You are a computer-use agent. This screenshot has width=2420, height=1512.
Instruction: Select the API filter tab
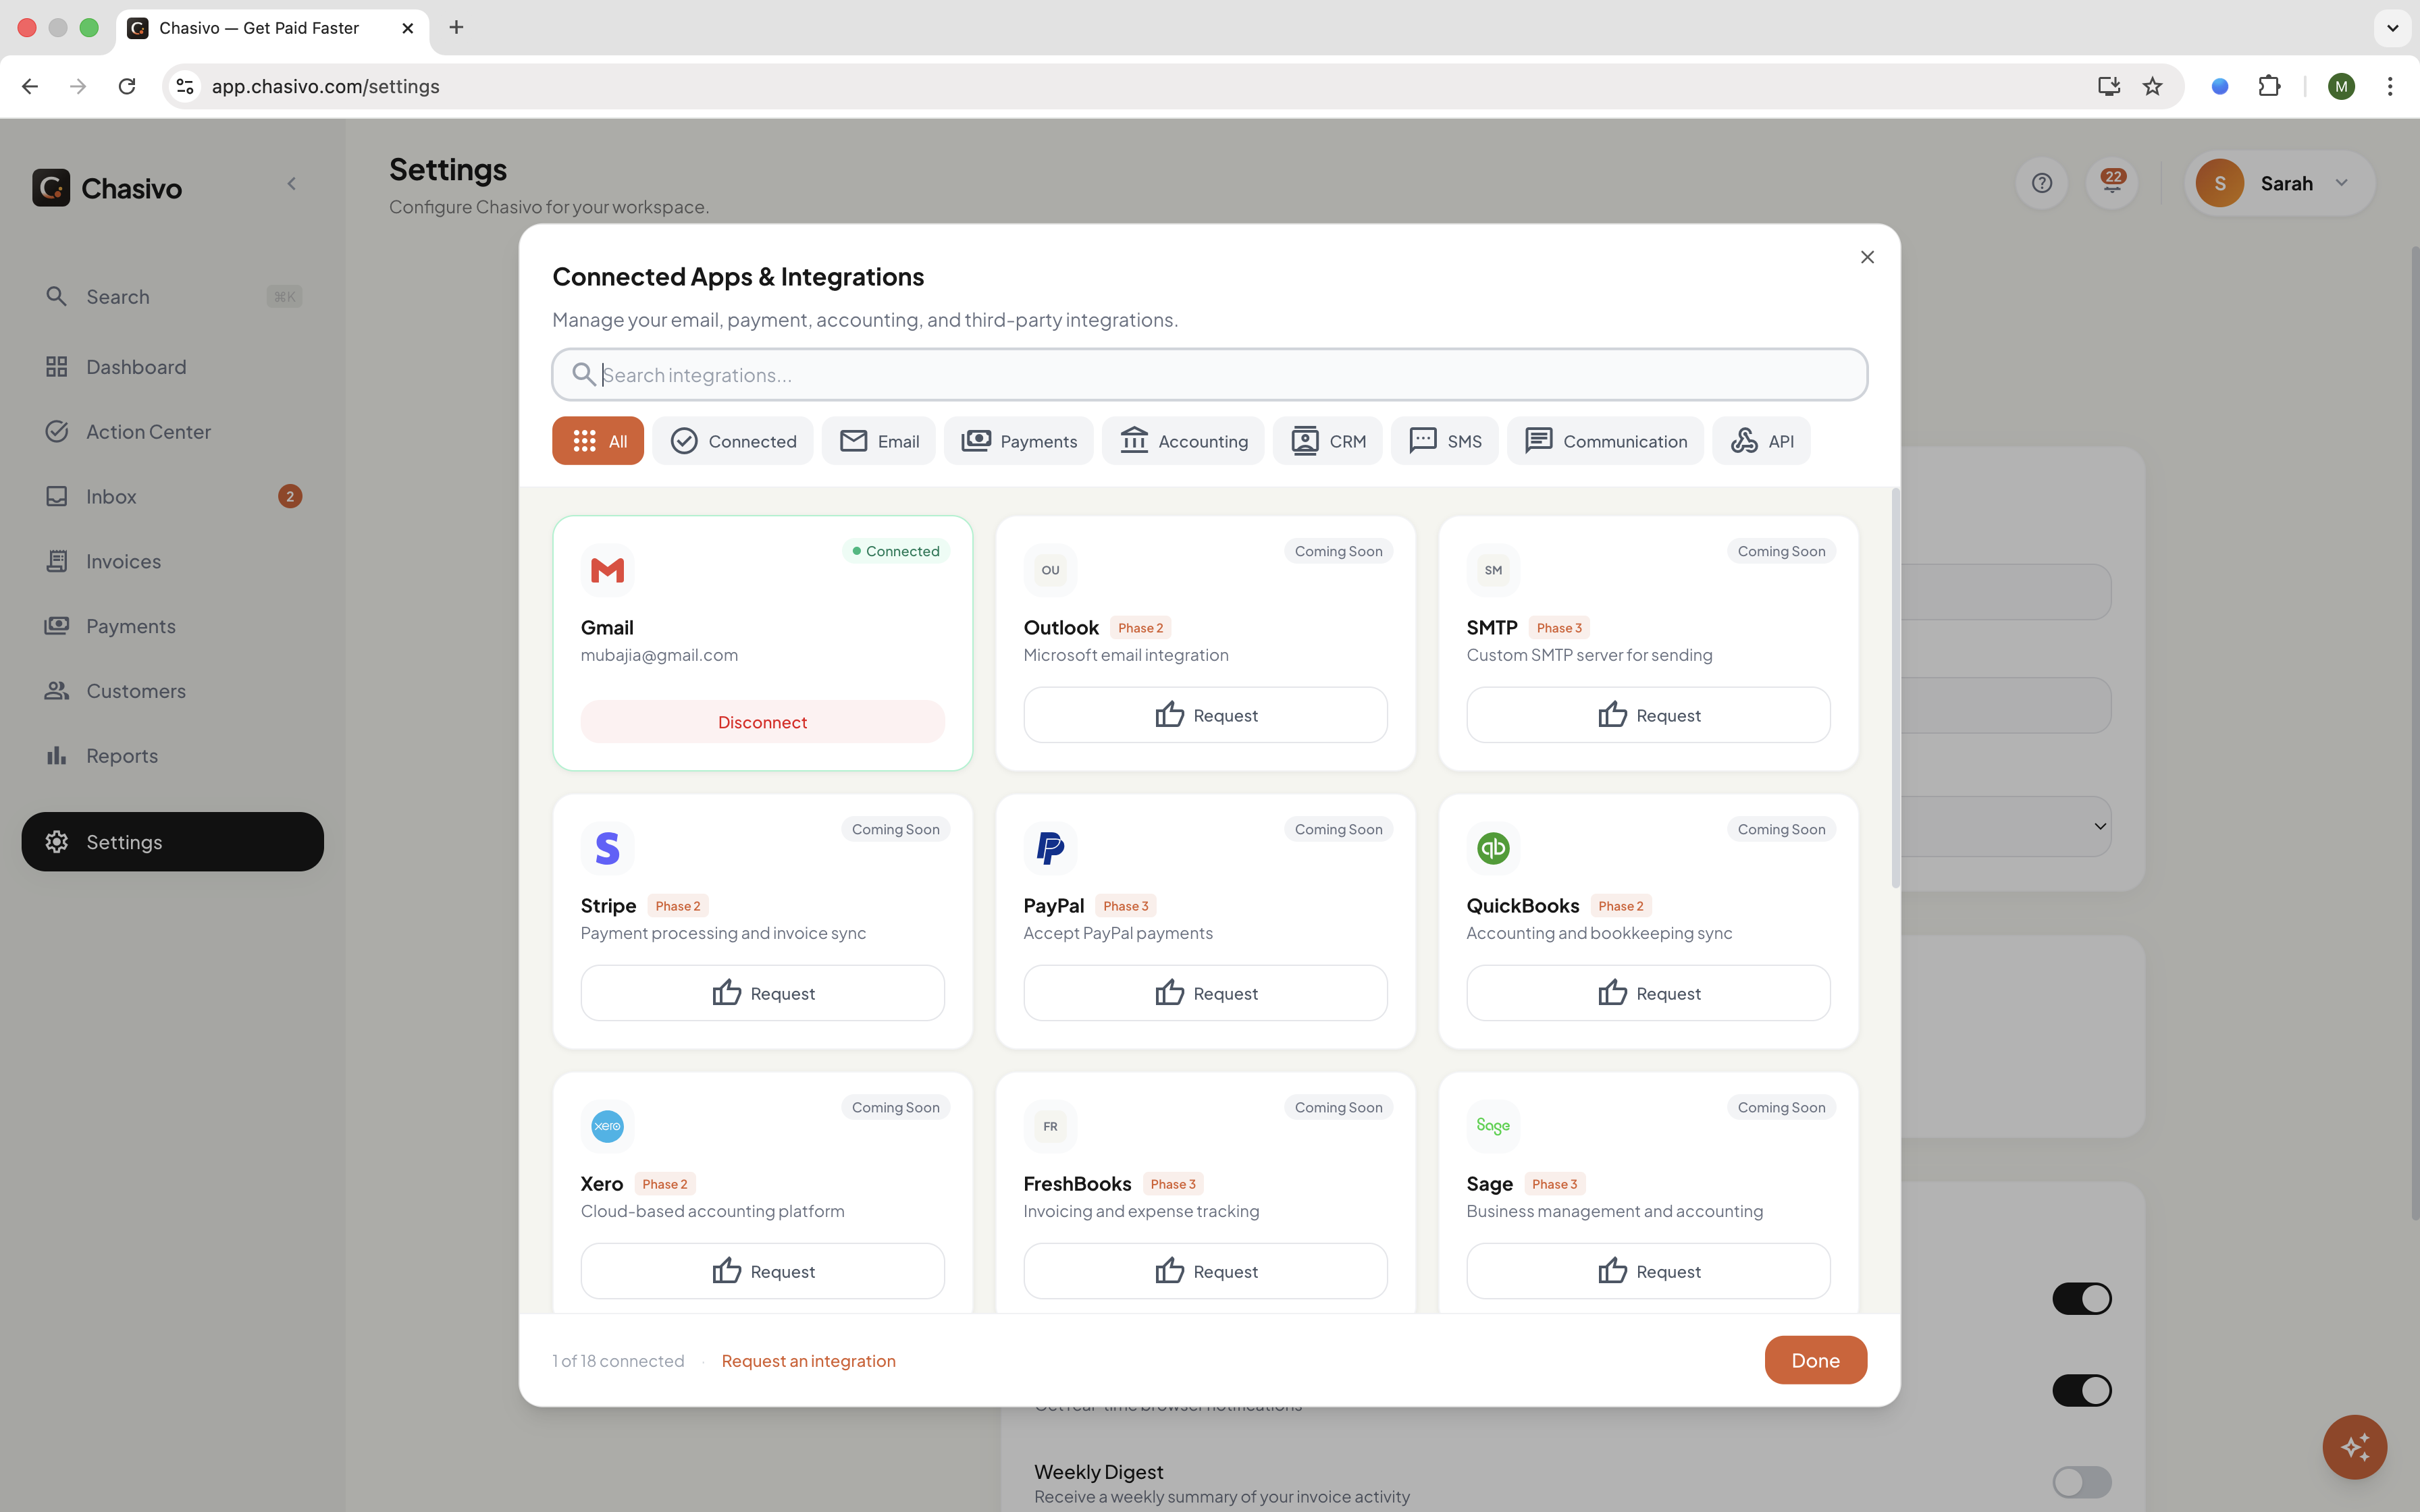click(1762, 441)
